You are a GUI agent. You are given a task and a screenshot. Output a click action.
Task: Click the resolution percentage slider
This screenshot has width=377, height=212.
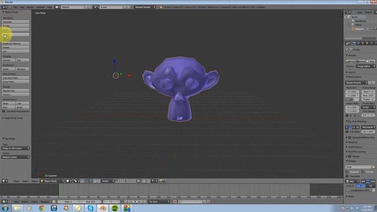tap(352, 100)
